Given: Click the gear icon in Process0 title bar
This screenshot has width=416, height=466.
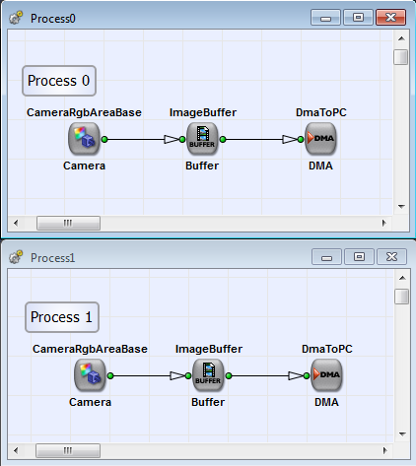Looking at the screenshot, I should pyautogui.click(x=16, y=18).
